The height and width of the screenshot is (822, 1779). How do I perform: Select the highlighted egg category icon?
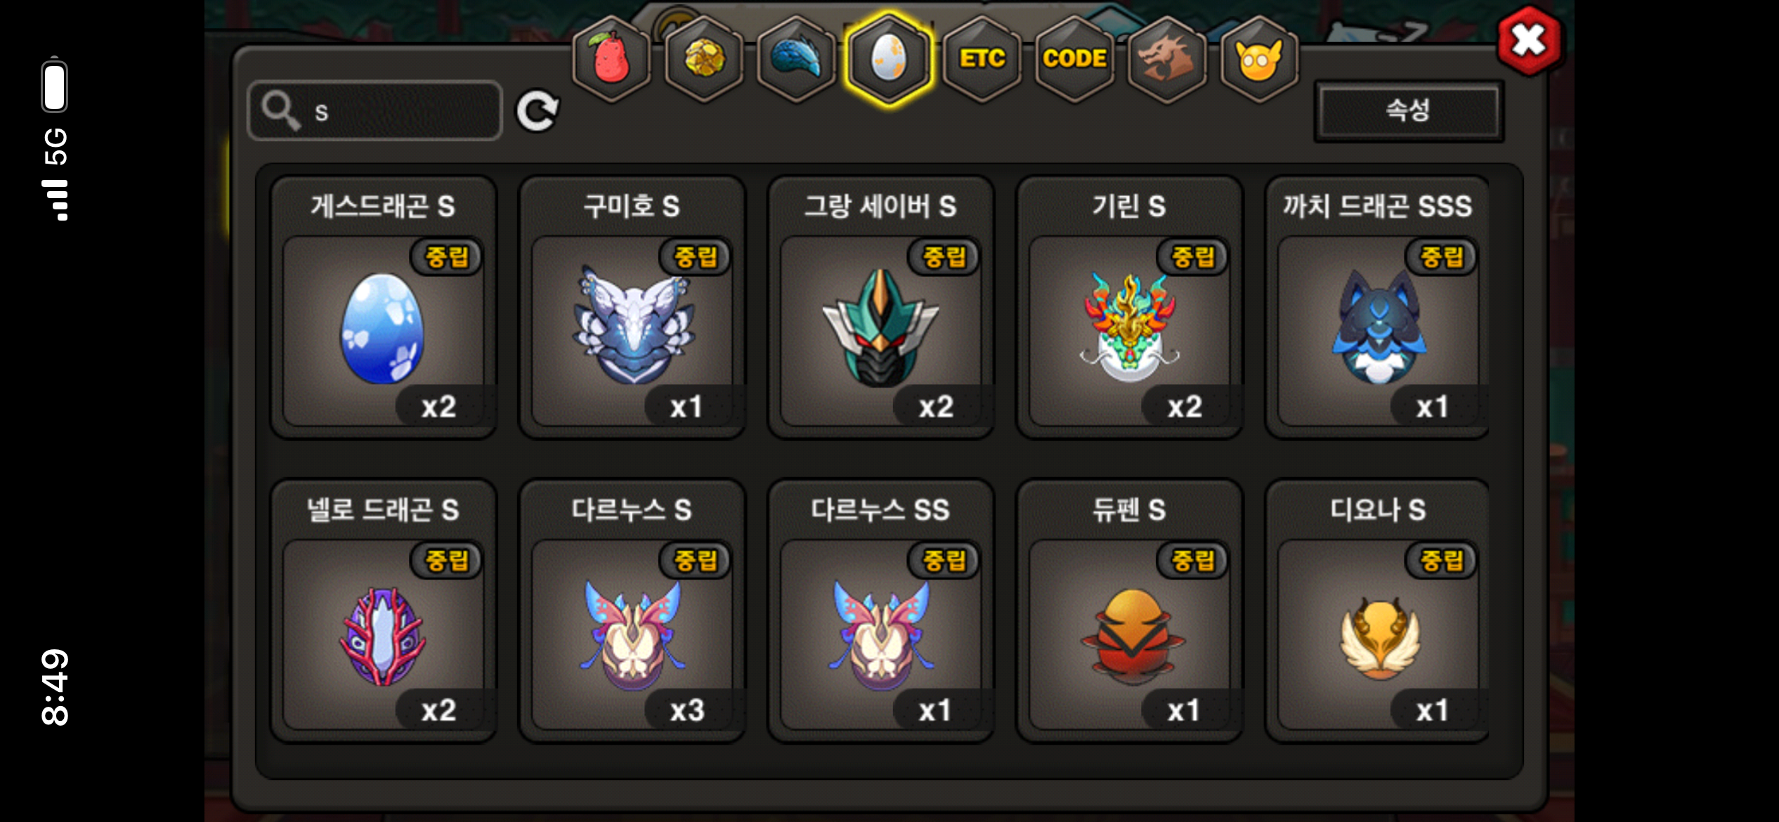[889, 59]
